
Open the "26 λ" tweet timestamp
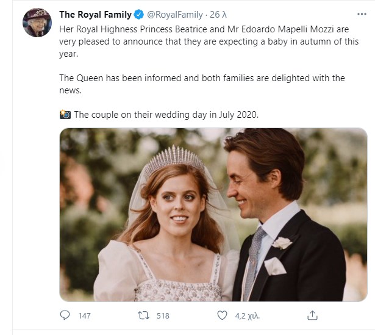217,15
